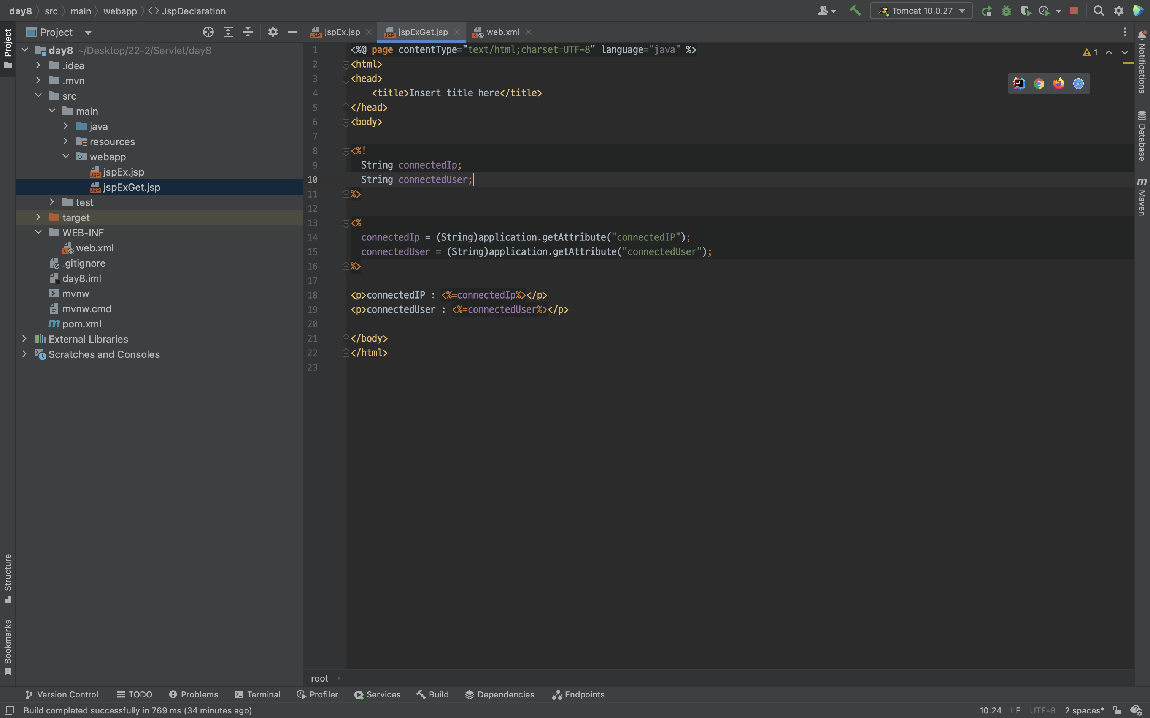
Task: Open preview in Firefox browser icon
Action: (1058, 84)
